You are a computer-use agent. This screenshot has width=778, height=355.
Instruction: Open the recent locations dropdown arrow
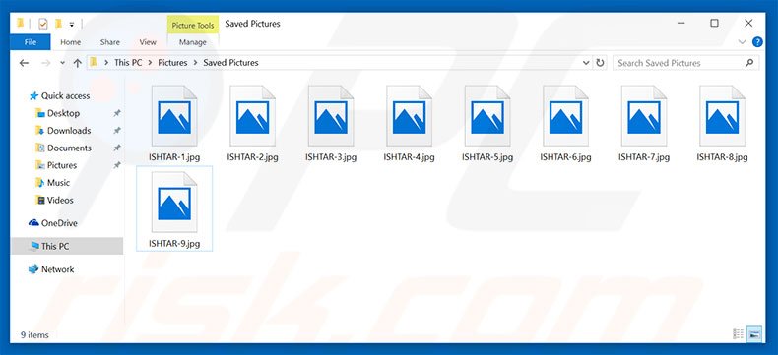coord(62,63)
